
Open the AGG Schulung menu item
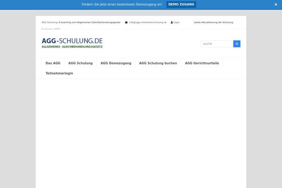click(x=80, y=63)
